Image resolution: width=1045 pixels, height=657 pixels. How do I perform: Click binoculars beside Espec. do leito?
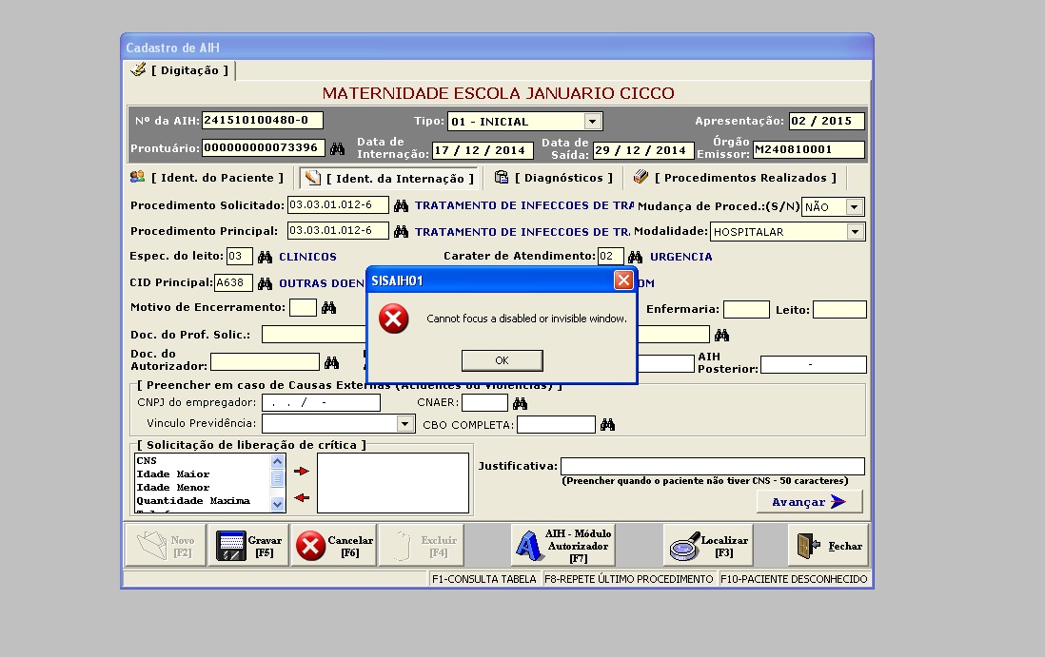coord(265,257)
